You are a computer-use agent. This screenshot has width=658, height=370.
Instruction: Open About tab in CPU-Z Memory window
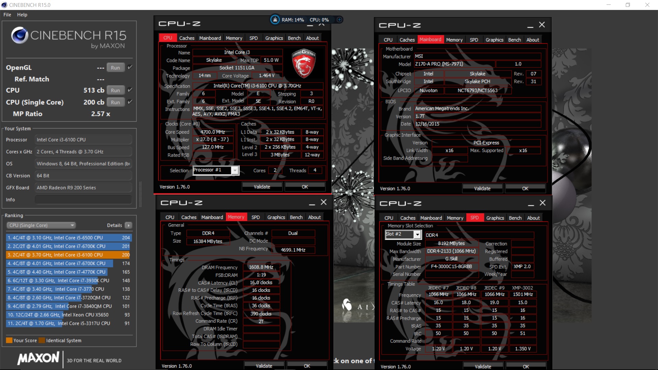point(314,217)
